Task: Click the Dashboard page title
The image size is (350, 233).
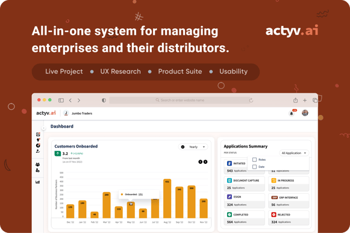Action: (62, 126)
